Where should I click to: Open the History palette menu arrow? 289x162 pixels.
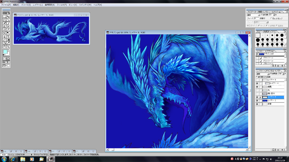pos(286,51)
